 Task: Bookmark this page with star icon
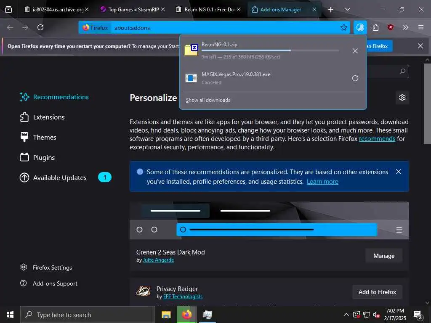(x=343, y=27)
